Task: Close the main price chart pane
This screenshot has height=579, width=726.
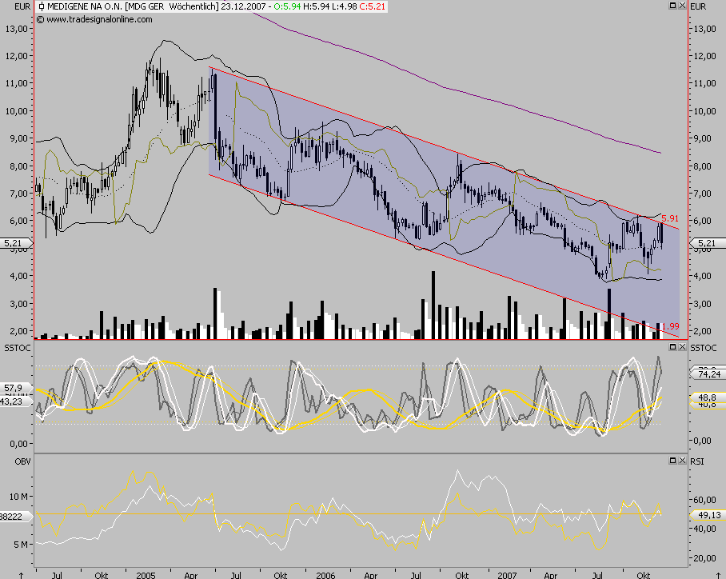Action: (681, 6)
